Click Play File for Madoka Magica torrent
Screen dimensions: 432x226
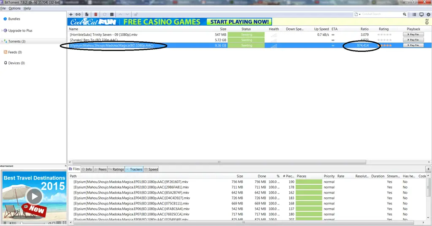click(x=413, y=45)
